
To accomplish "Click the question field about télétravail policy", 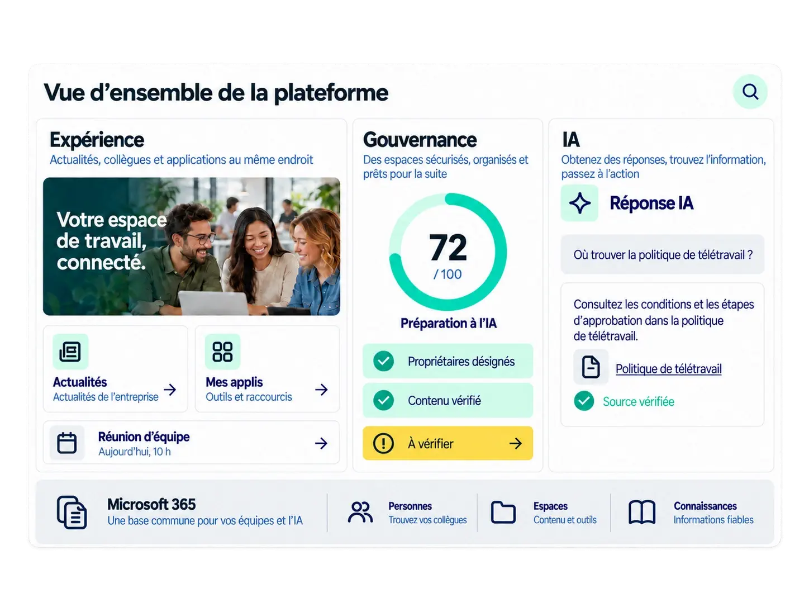I will coord(663,254).
